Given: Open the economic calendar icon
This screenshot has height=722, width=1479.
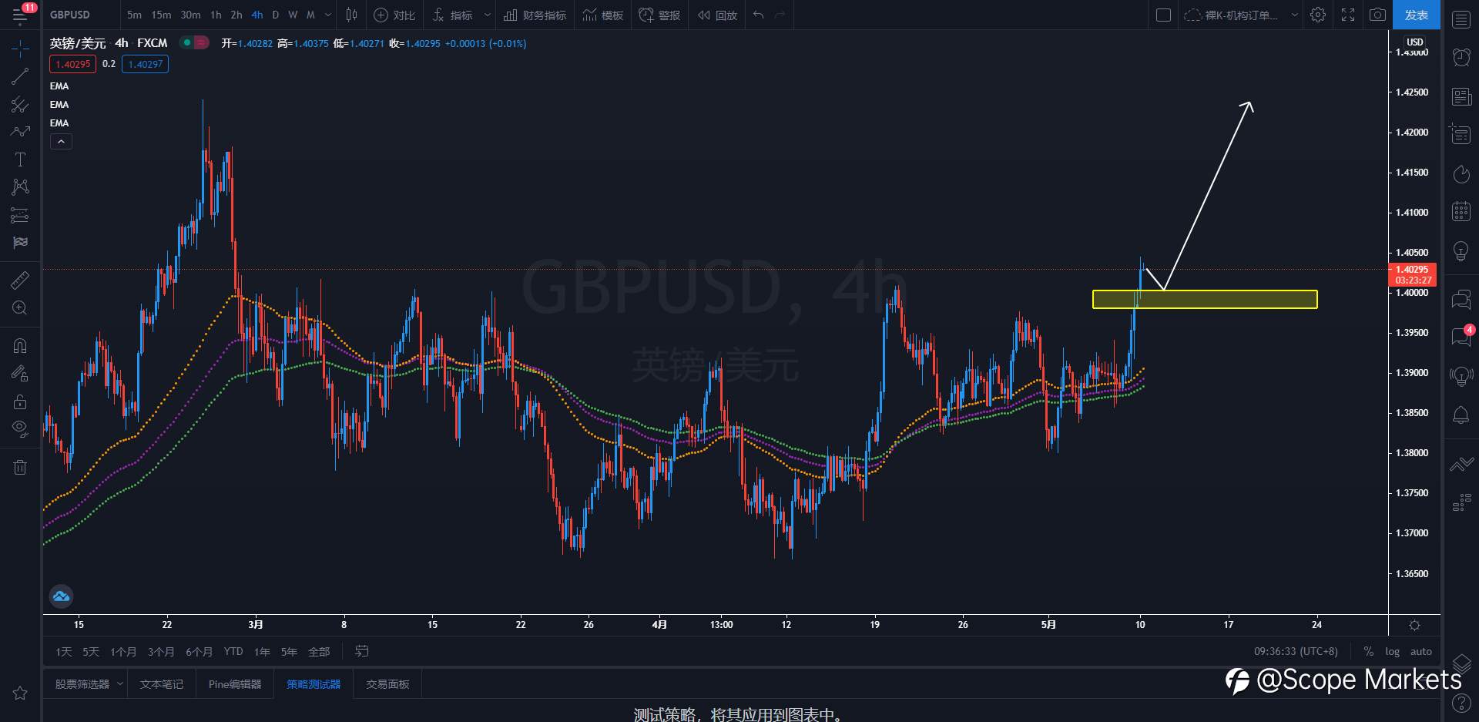Looking at the screenshot, I should (x=1461, y=211).
